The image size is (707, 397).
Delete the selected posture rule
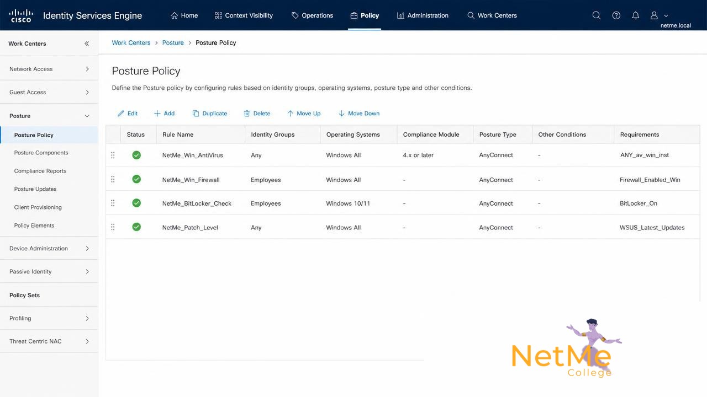click(257, 114)
